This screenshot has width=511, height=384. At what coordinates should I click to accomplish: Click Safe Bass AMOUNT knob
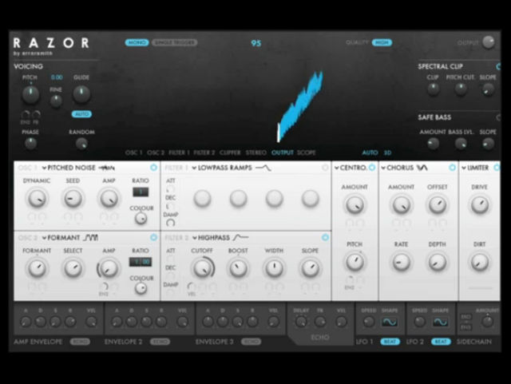[x=433, y=144]
